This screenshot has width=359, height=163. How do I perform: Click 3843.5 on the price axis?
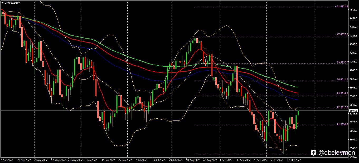(353, 105)
